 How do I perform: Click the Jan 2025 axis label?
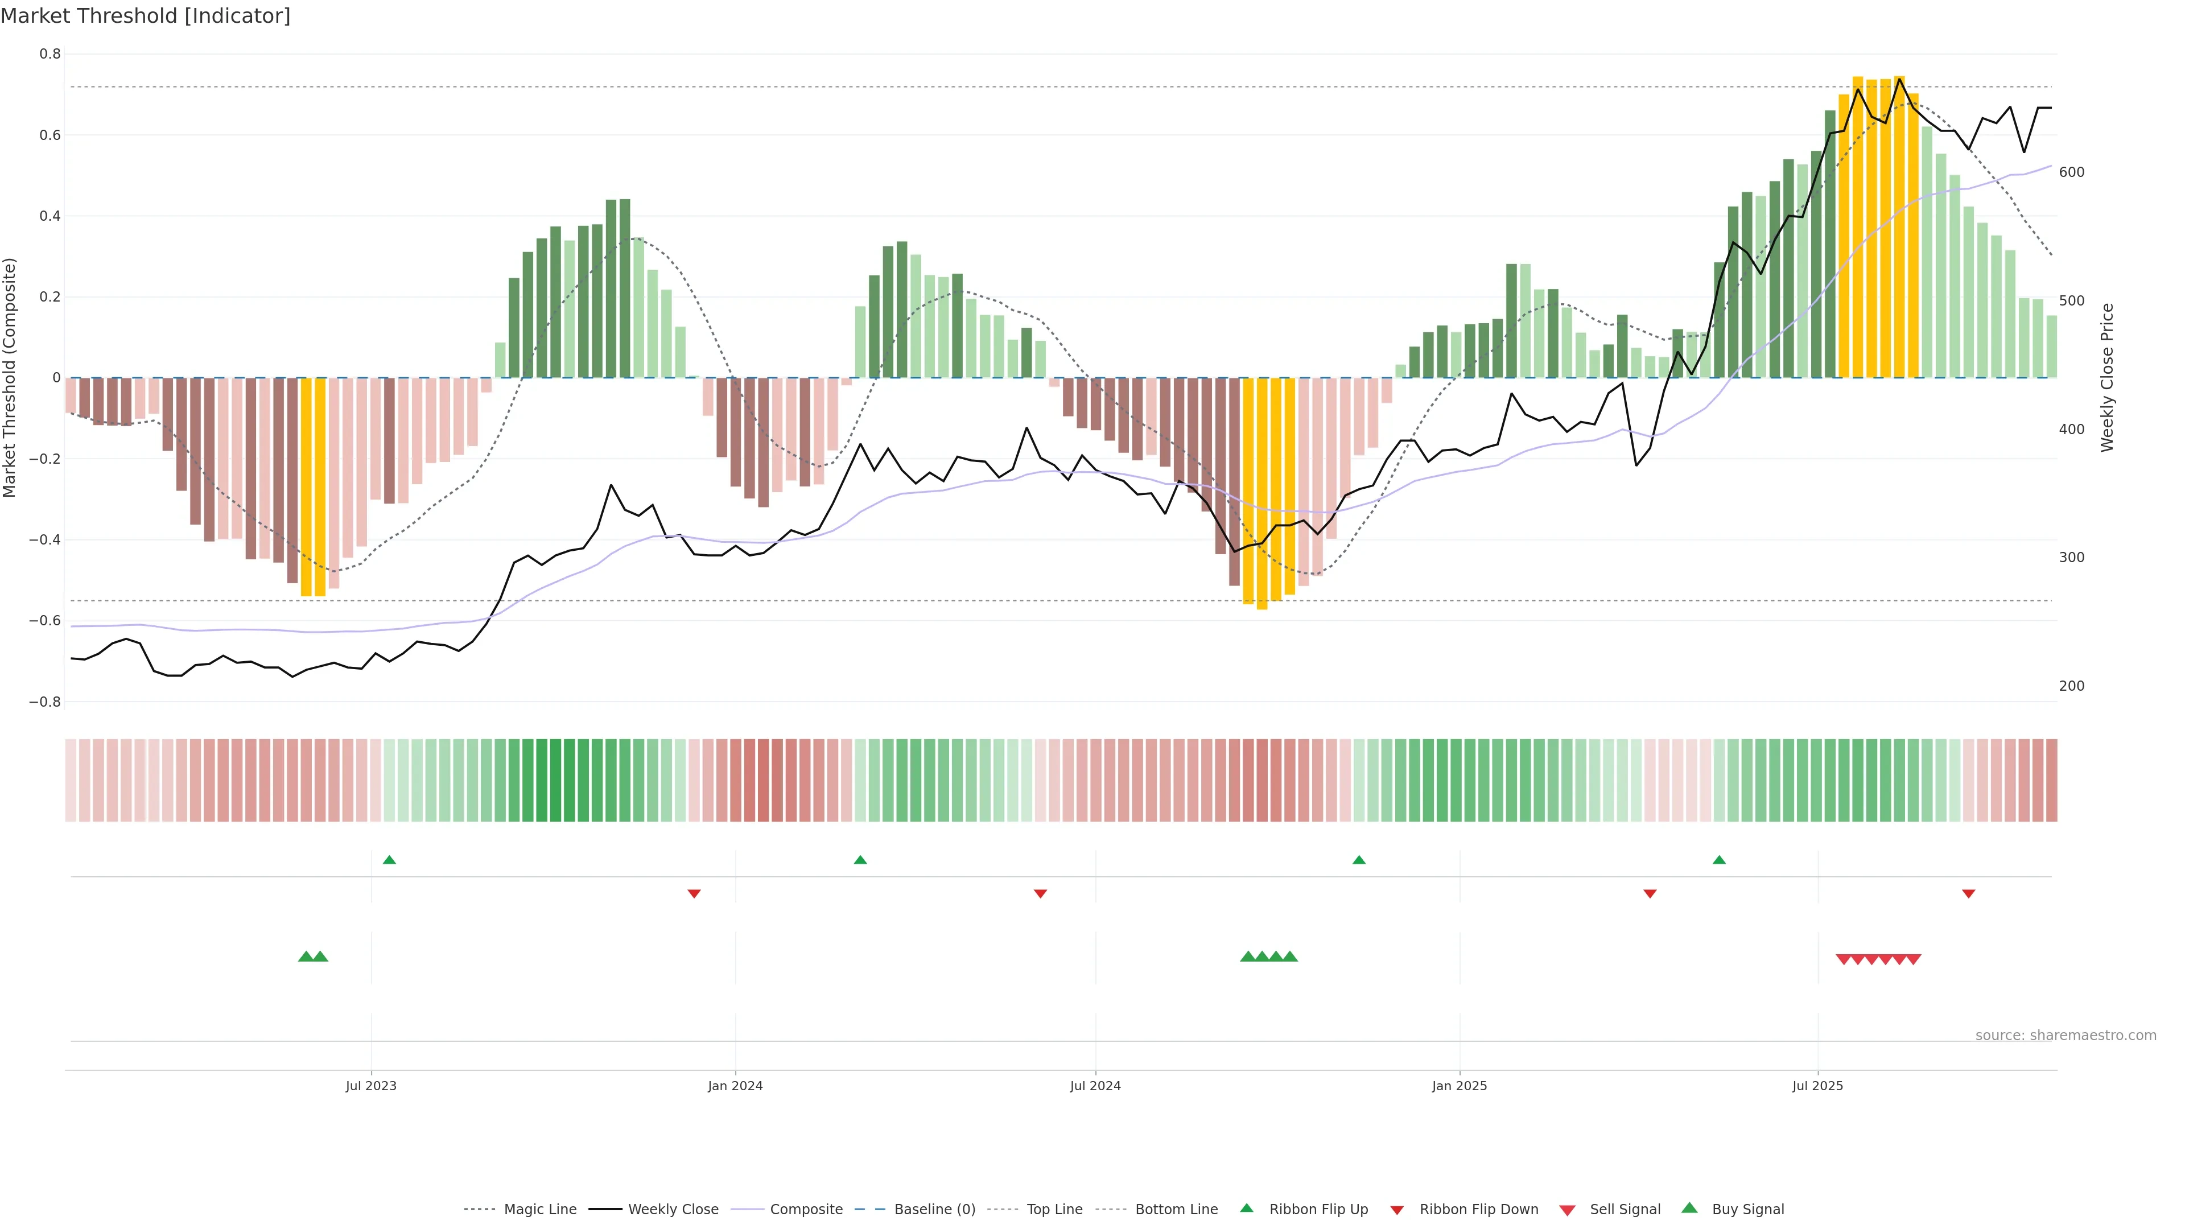coord(1459,1086)
